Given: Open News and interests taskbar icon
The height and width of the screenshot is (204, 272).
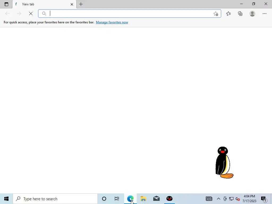Looking at the screenshot, I should pos(209,199).
